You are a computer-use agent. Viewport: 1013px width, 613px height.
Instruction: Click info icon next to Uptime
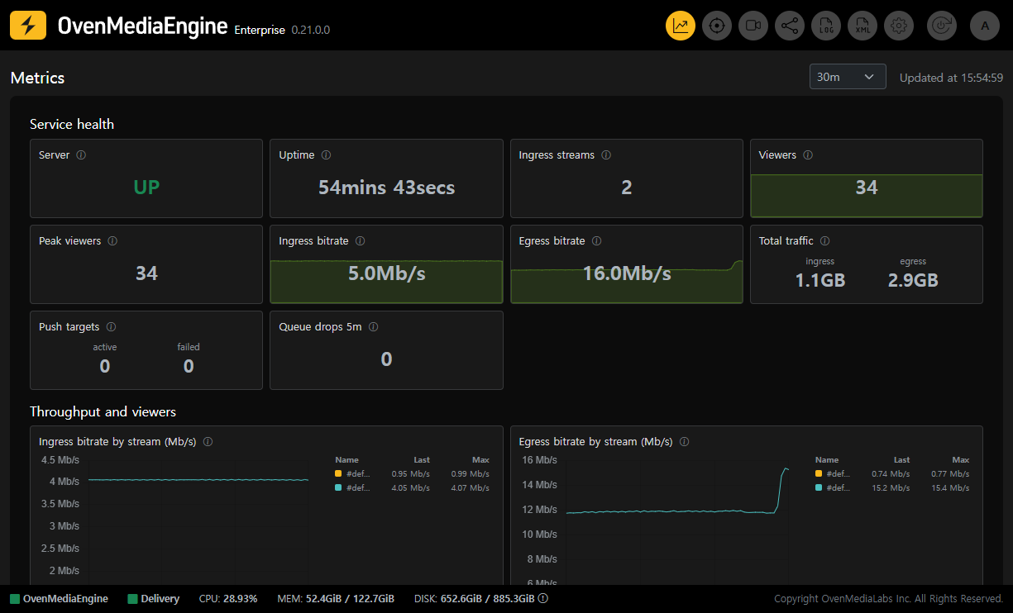326,155
